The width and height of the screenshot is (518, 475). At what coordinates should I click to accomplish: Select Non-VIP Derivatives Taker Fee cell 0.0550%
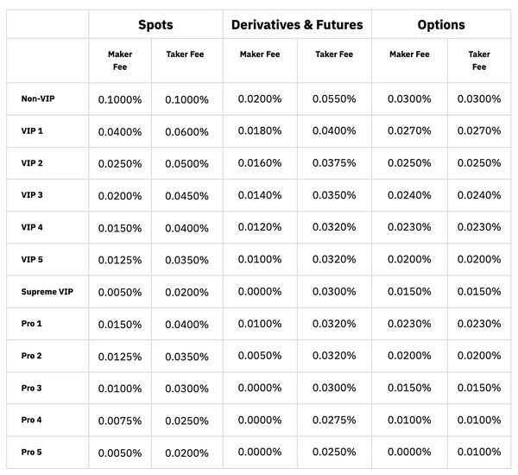(335, 99)
